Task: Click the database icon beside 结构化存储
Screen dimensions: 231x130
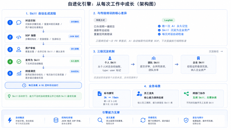Action: click(x=56, y=120)
